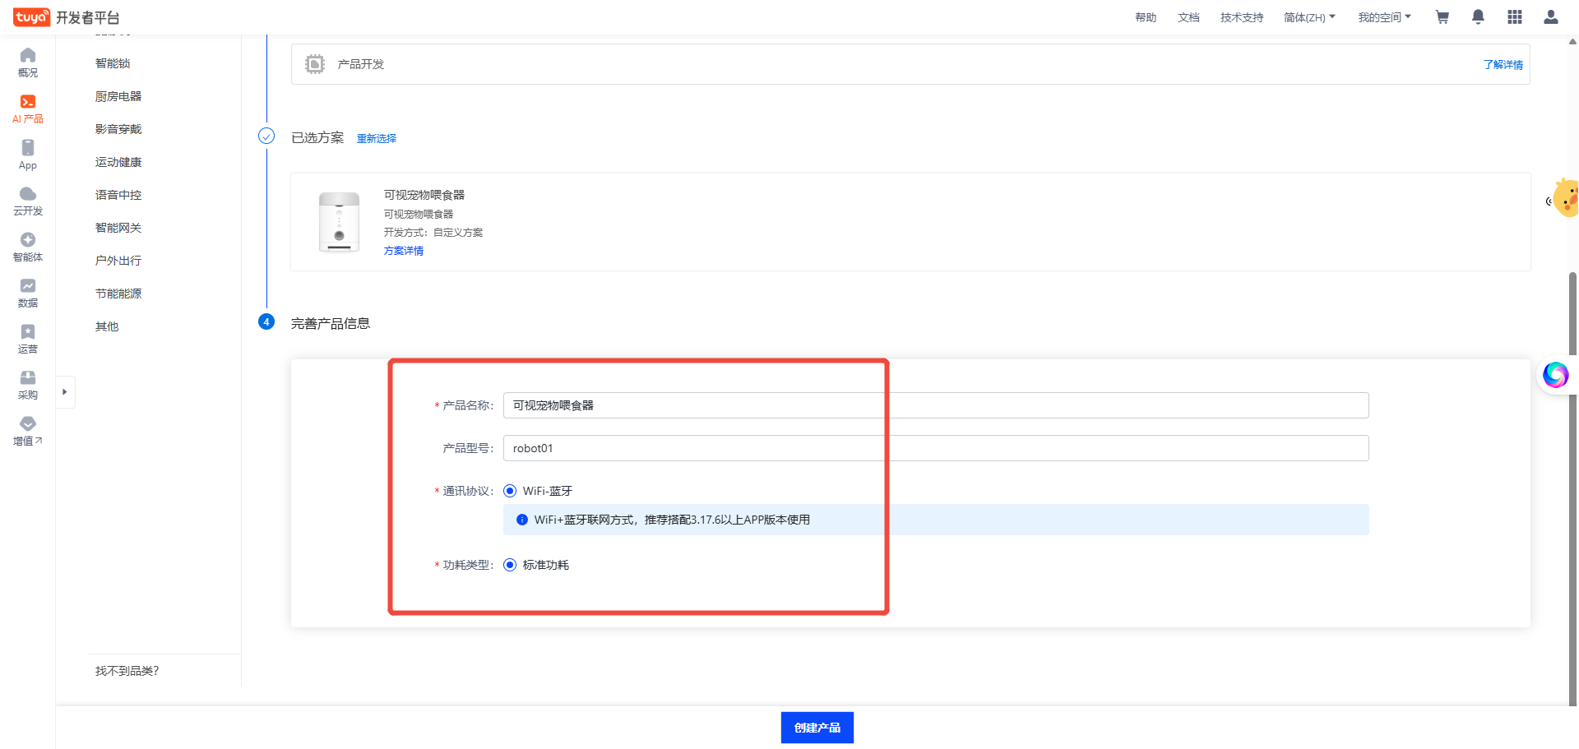
Task: Click the user account profile icon
Action: tap(1550, 17)
